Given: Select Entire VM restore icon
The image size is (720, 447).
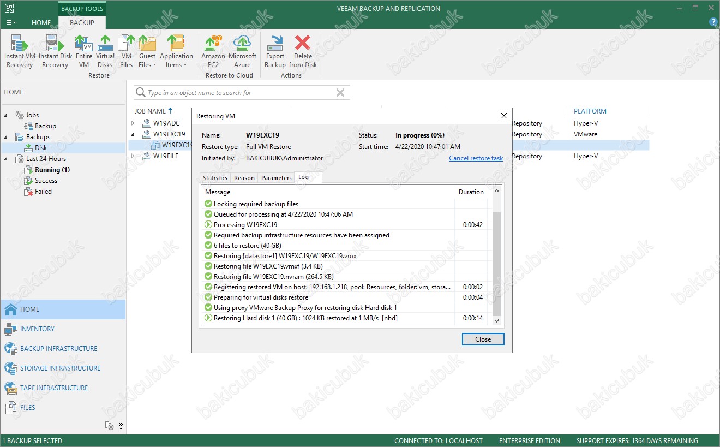Looking at the screenshot, I should pos(84,51).
